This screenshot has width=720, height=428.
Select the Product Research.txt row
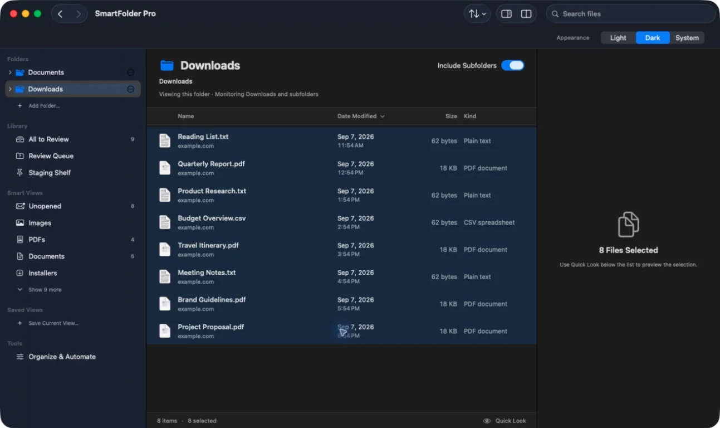pyautogui.click(x=341, y=195)
